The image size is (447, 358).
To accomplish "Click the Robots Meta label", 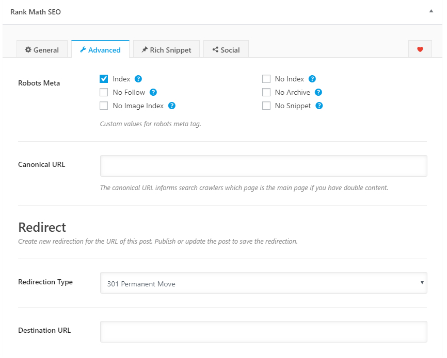I will (39, 83).
